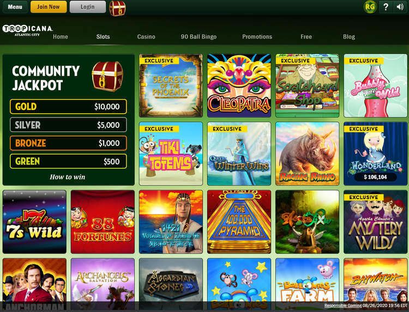Click the Login button
This screenshot has height=312, width=409.
pyautogui.click(x=88, y=7)
